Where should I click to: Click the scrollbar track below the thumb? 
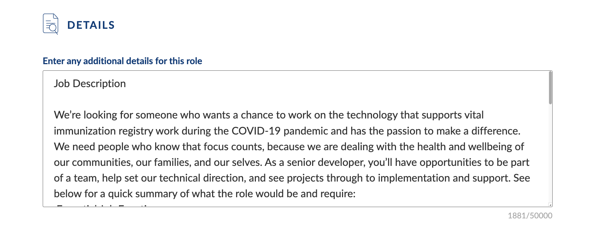550,153
